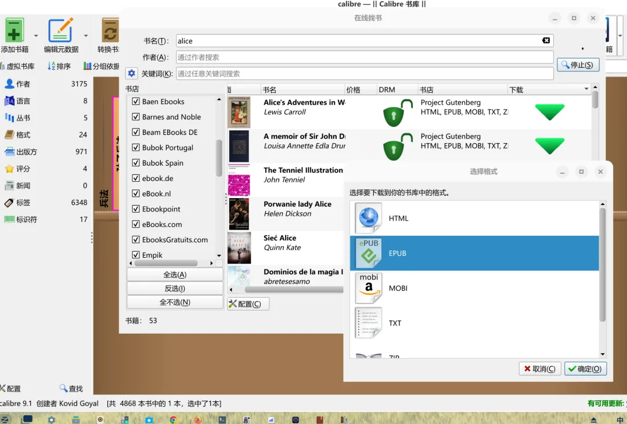Toggle the Baen Ebooks store checkbox
The width and height of the screenshot is (627, 424).
coord(136,101)
